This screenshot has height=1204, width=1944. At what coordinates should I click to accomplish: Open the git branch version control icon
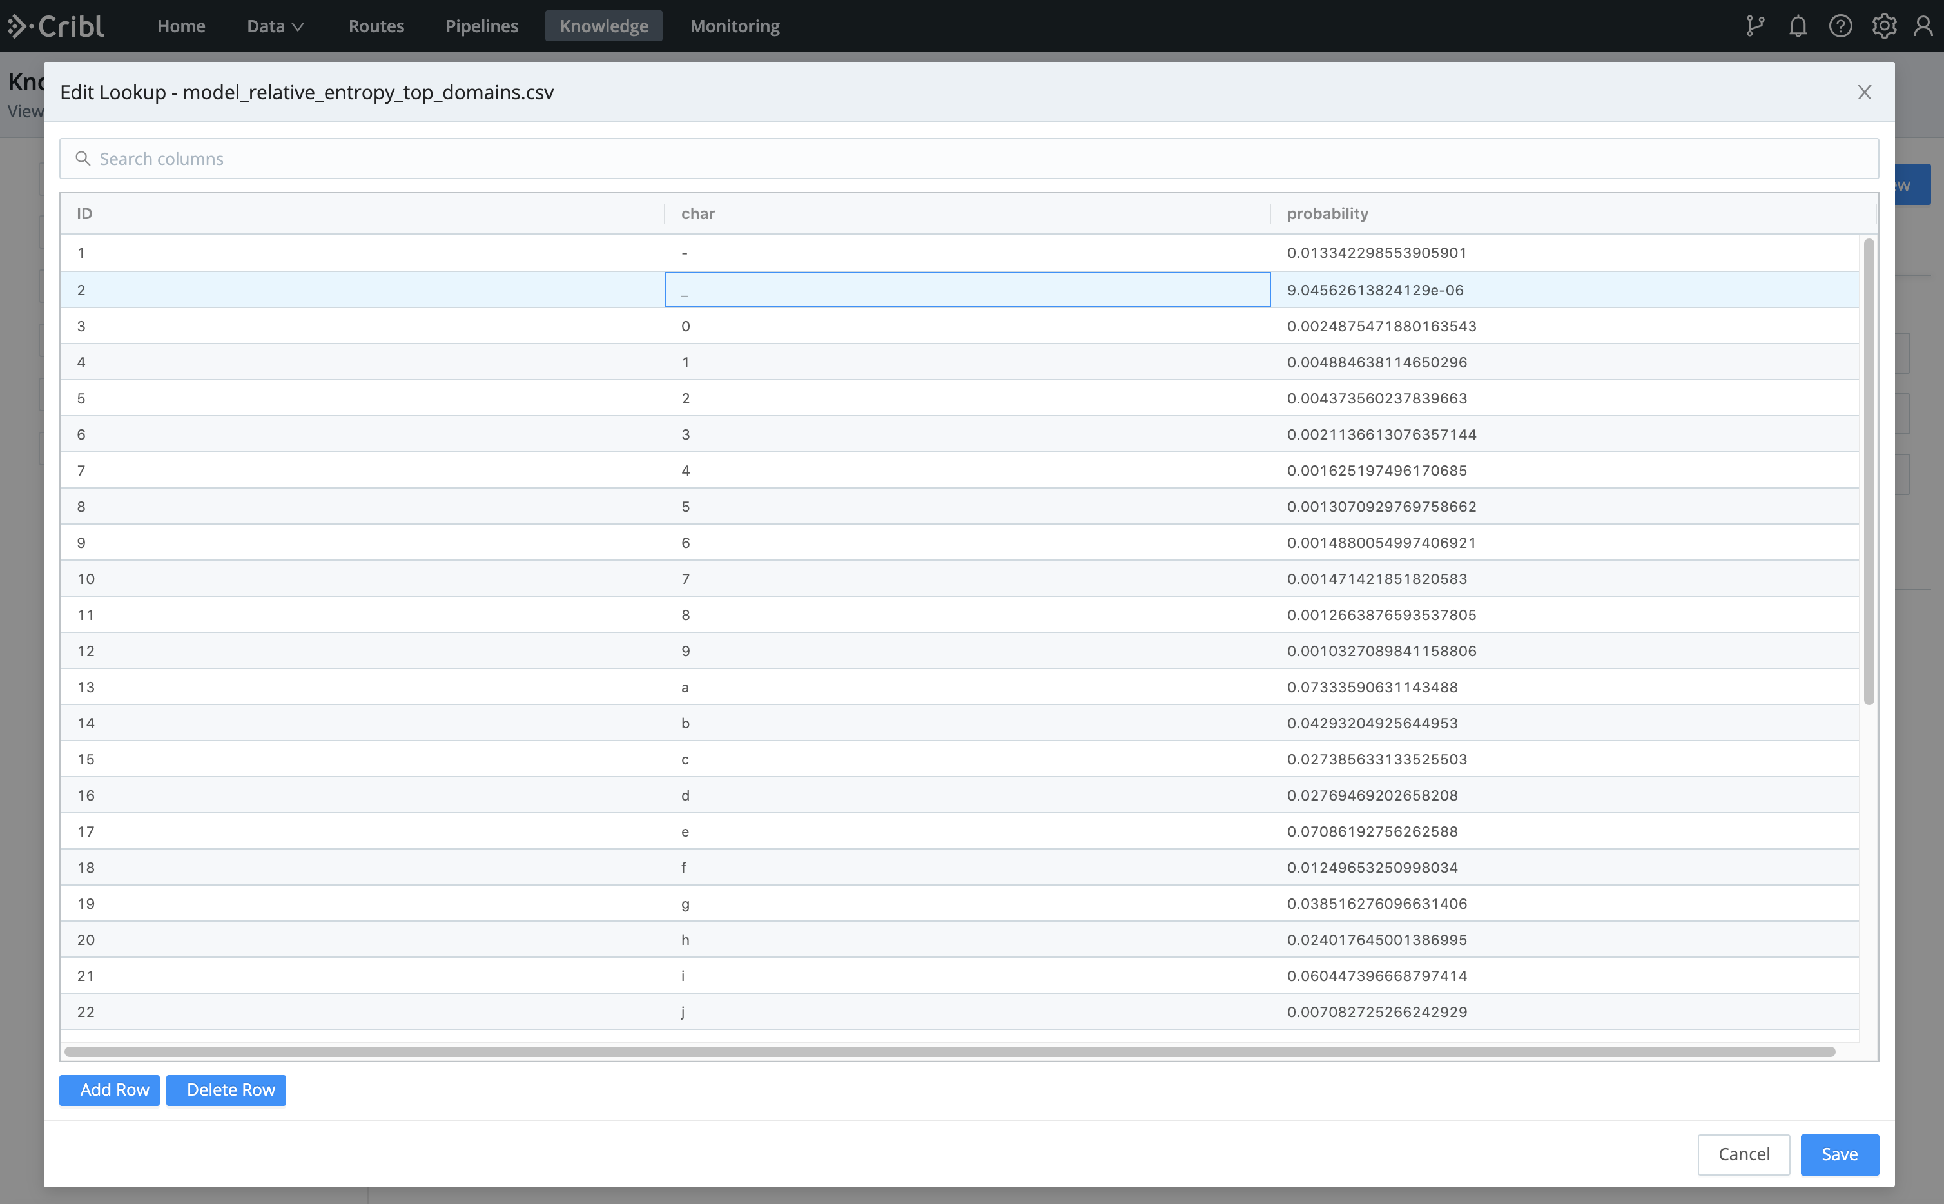pos(1754,26)
